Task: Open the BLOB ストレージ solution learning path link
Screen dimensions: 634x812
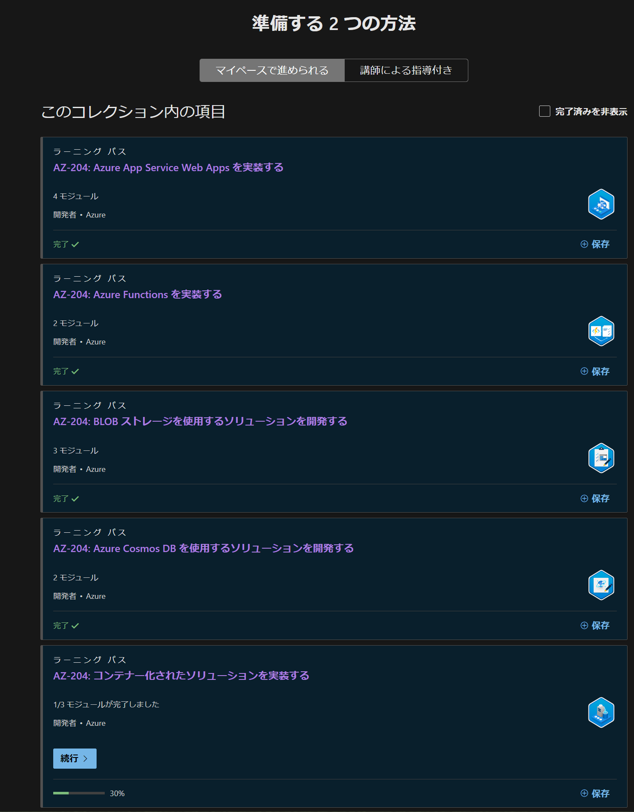Action: click(200, 421)
